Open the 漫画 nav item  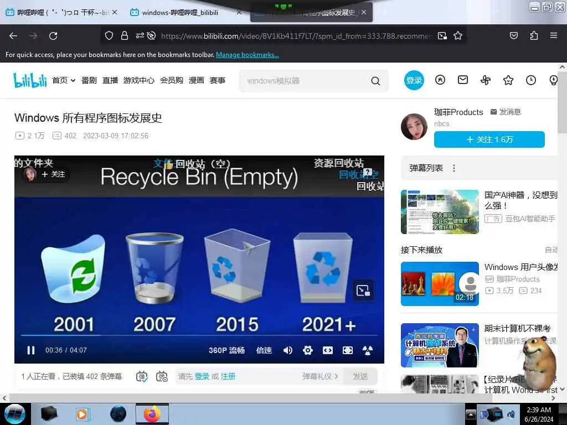tap(197, 80)
